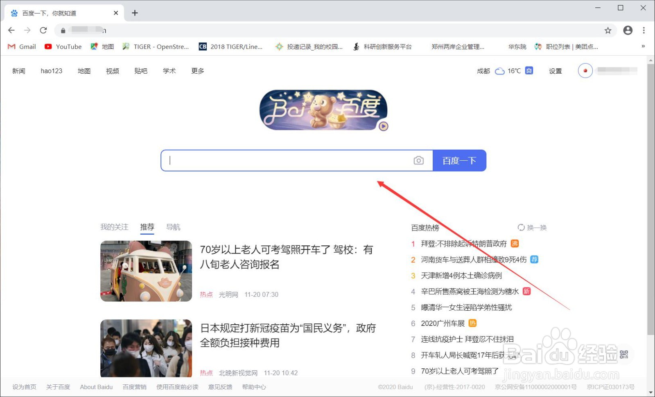Open the 设置 settings menu

(556, 71)
